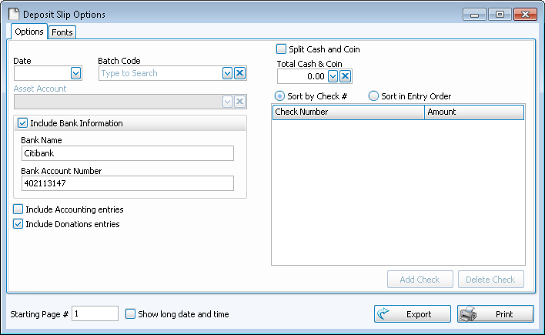Sort by Amount column header
545x335 pixels.
click(473, 112)
